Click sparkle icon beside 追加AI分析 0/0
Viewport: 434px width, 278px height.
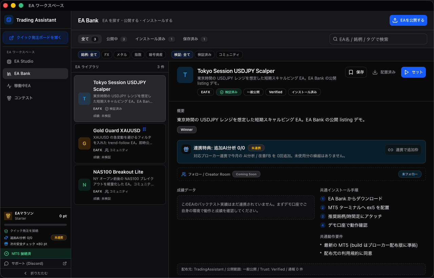[x=6, y=238]
